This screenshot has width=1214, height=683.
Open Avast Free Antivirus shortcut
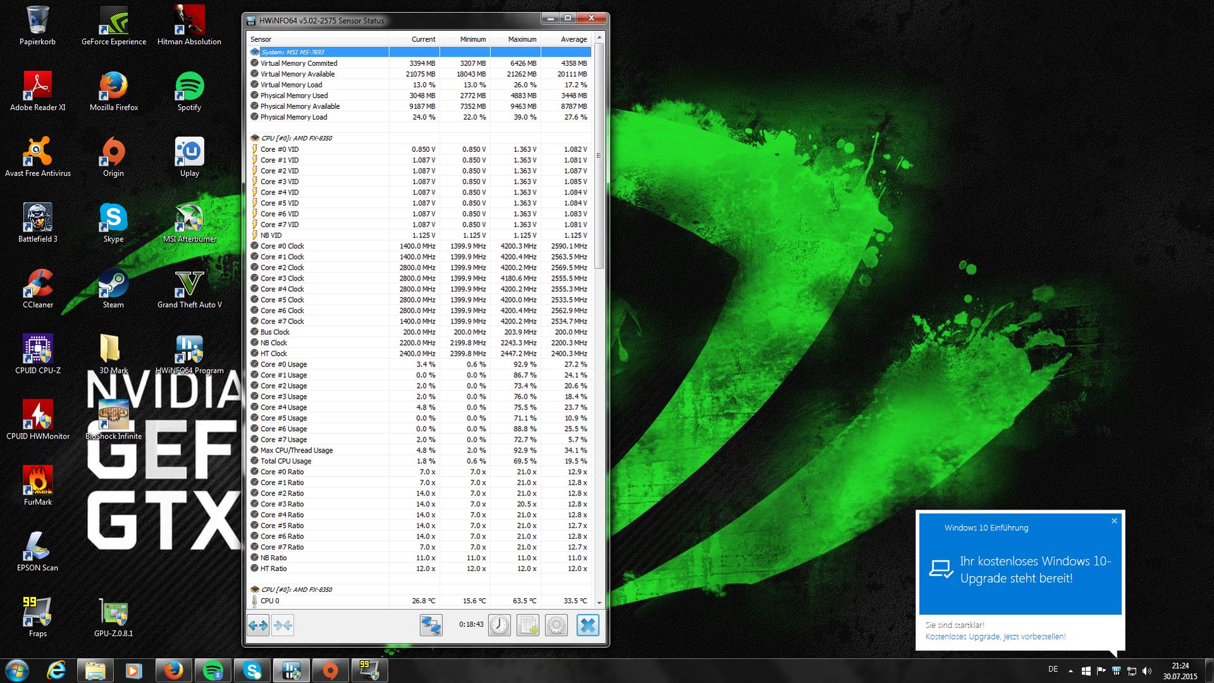[x=37, y=158]
